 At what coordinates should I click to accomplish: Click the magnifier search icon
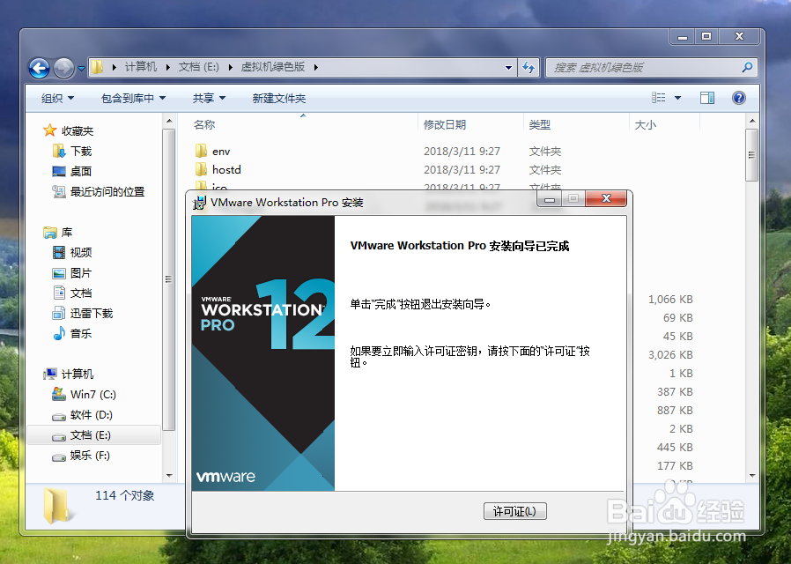click(747, 67)
